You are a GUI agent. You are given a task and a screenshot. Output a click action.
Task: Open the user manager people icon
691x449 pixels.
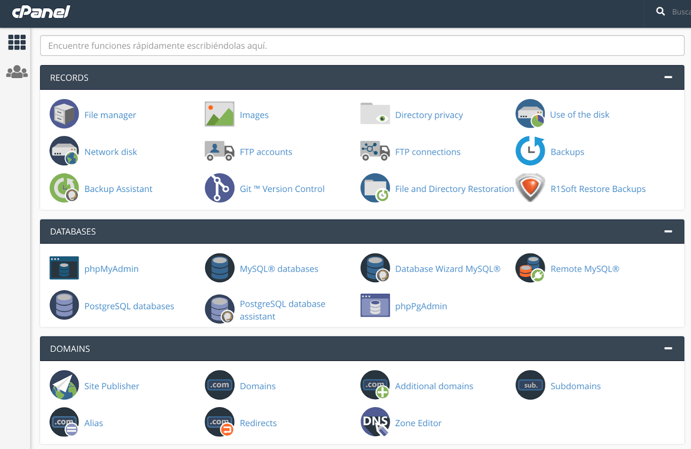click(x=17, y=72)
